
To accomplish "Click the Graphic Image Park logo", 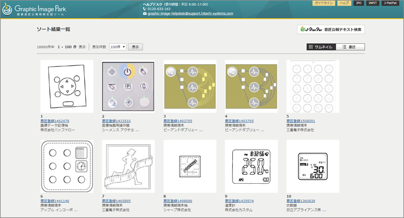I will tap(34, 10).
